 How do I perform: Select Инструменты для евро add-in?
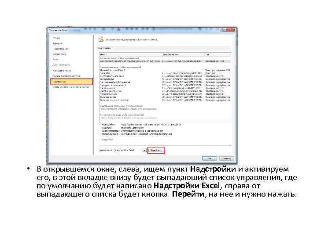(x=165, y=76)
